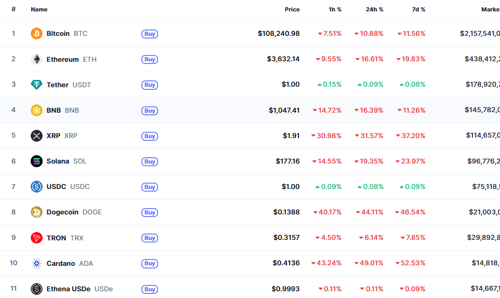Click the Solana logo icon
The height and width of the screenshot is (298, 500).
pos(36,161)
